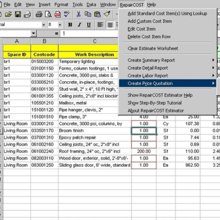Open the Edit menu
Screen dimensions: 220x220
click(x=18, y=5)
